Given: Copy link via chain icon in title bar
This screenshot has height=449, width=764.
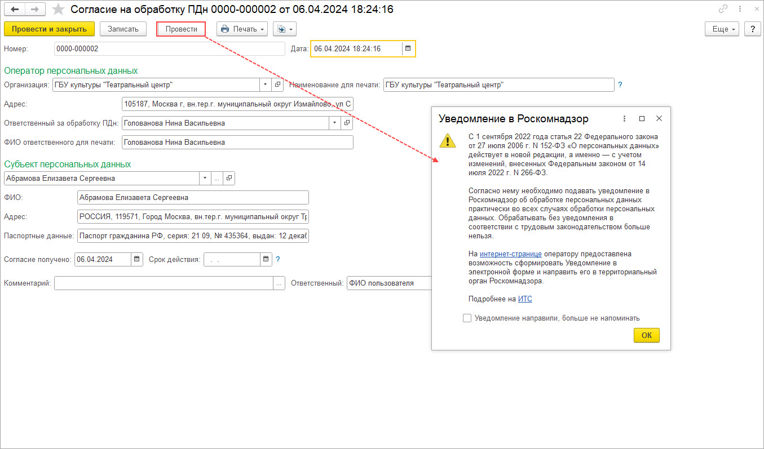Looking at the screenshot, I should pyautogui.click(x=723, y=9).
